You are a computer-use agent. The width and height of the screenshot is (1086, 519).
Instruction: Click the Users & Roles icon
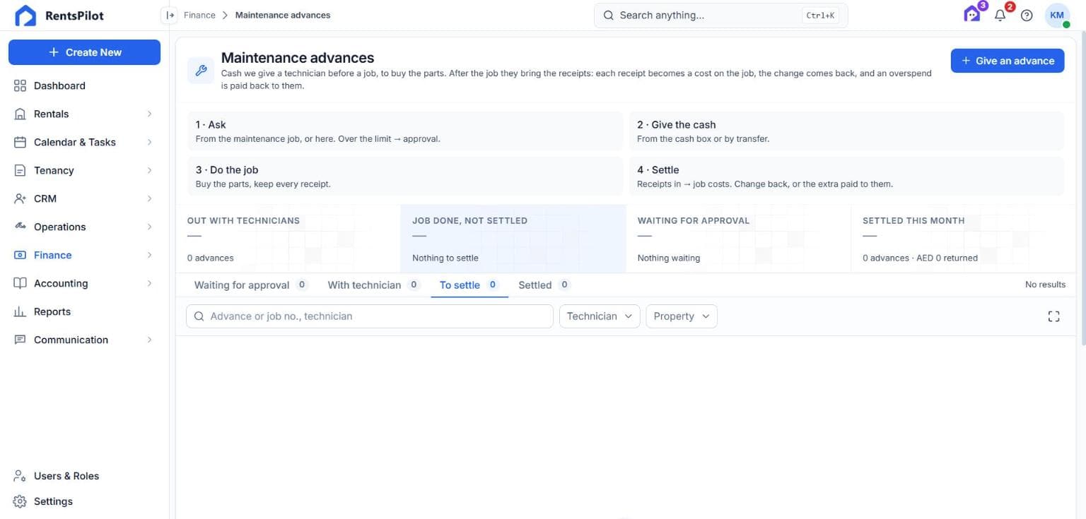pos(20,476)
